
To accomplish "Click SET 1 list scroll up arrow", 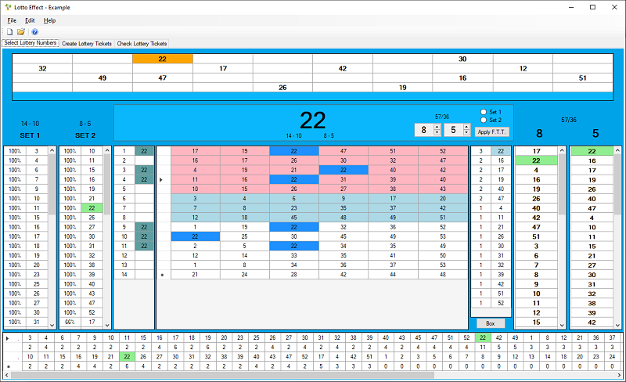I will 52,150.
